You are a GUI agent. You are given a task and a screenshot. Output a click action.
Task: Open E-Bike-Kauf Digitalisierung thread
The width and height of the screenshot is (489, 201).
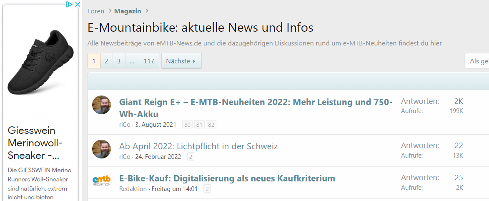point(227,178)
